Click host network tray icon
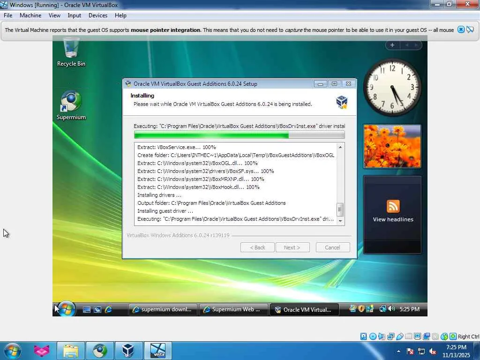 (x=421, y=351)
